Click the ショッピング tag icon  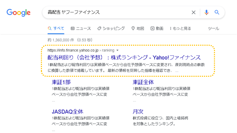(x=99, y=28)
